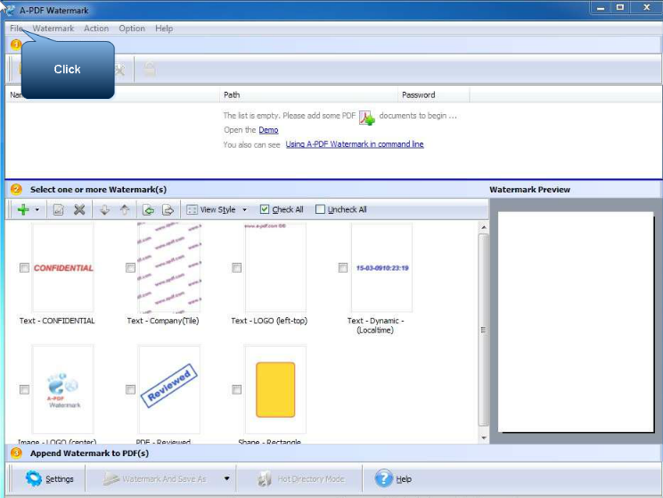Screen dimensions: 663x498
Task: Click the Watermark Preview white page area
Action: (576, 322)
